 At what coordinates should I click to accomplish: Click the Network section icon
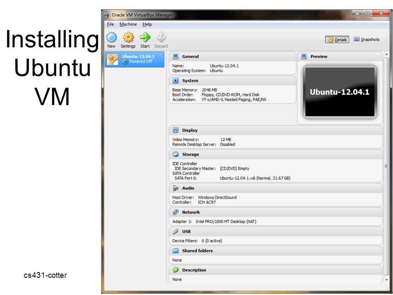click(176, 212)
